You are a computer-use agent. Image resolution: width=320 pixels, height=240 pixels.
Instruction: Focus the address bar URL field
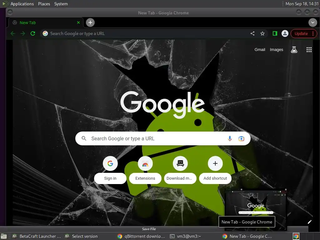147,33
